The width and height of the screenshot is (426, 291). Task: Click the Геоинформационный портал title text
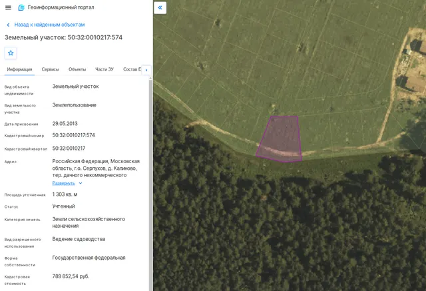pos(61,7)
